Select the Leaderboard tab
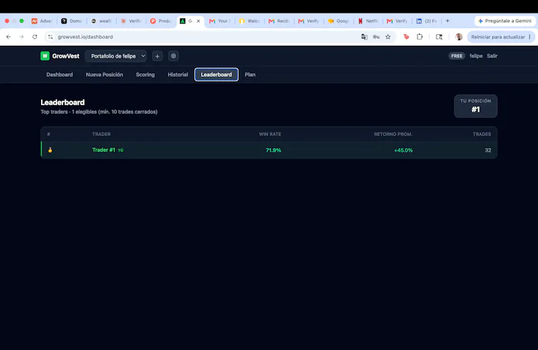This screenshot has width=538, height=350. click(x=216, y=75)
